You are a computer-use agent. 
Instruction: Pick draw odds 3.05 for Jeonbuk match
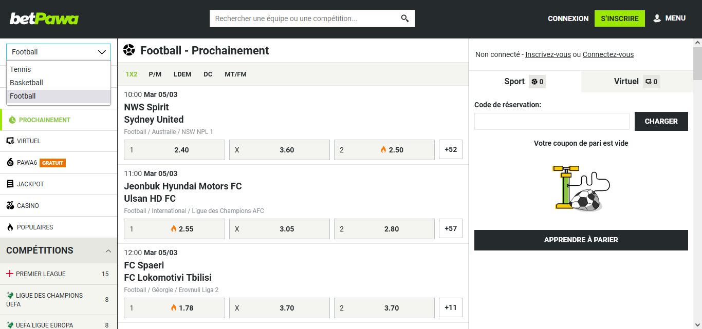coord(280,229)
